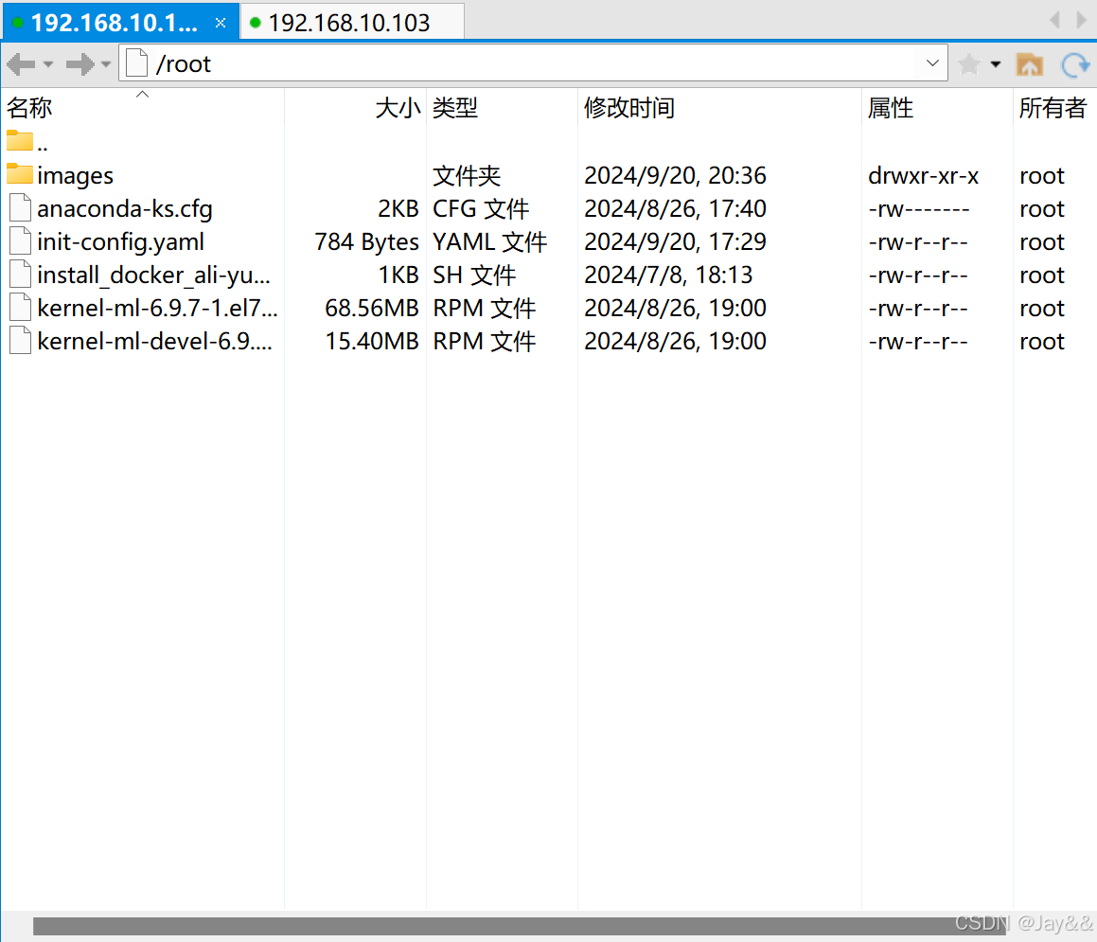Select the install_docker_ali-yu... file name
Viewport: 1097px width, 942px height.
point(153,275)
